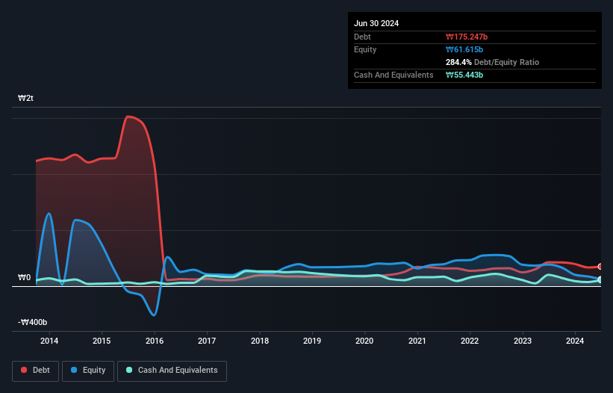This screenshot has width=613, height=393.
Task: Click the ₩0 y-axis label
Action: point(24,278)
